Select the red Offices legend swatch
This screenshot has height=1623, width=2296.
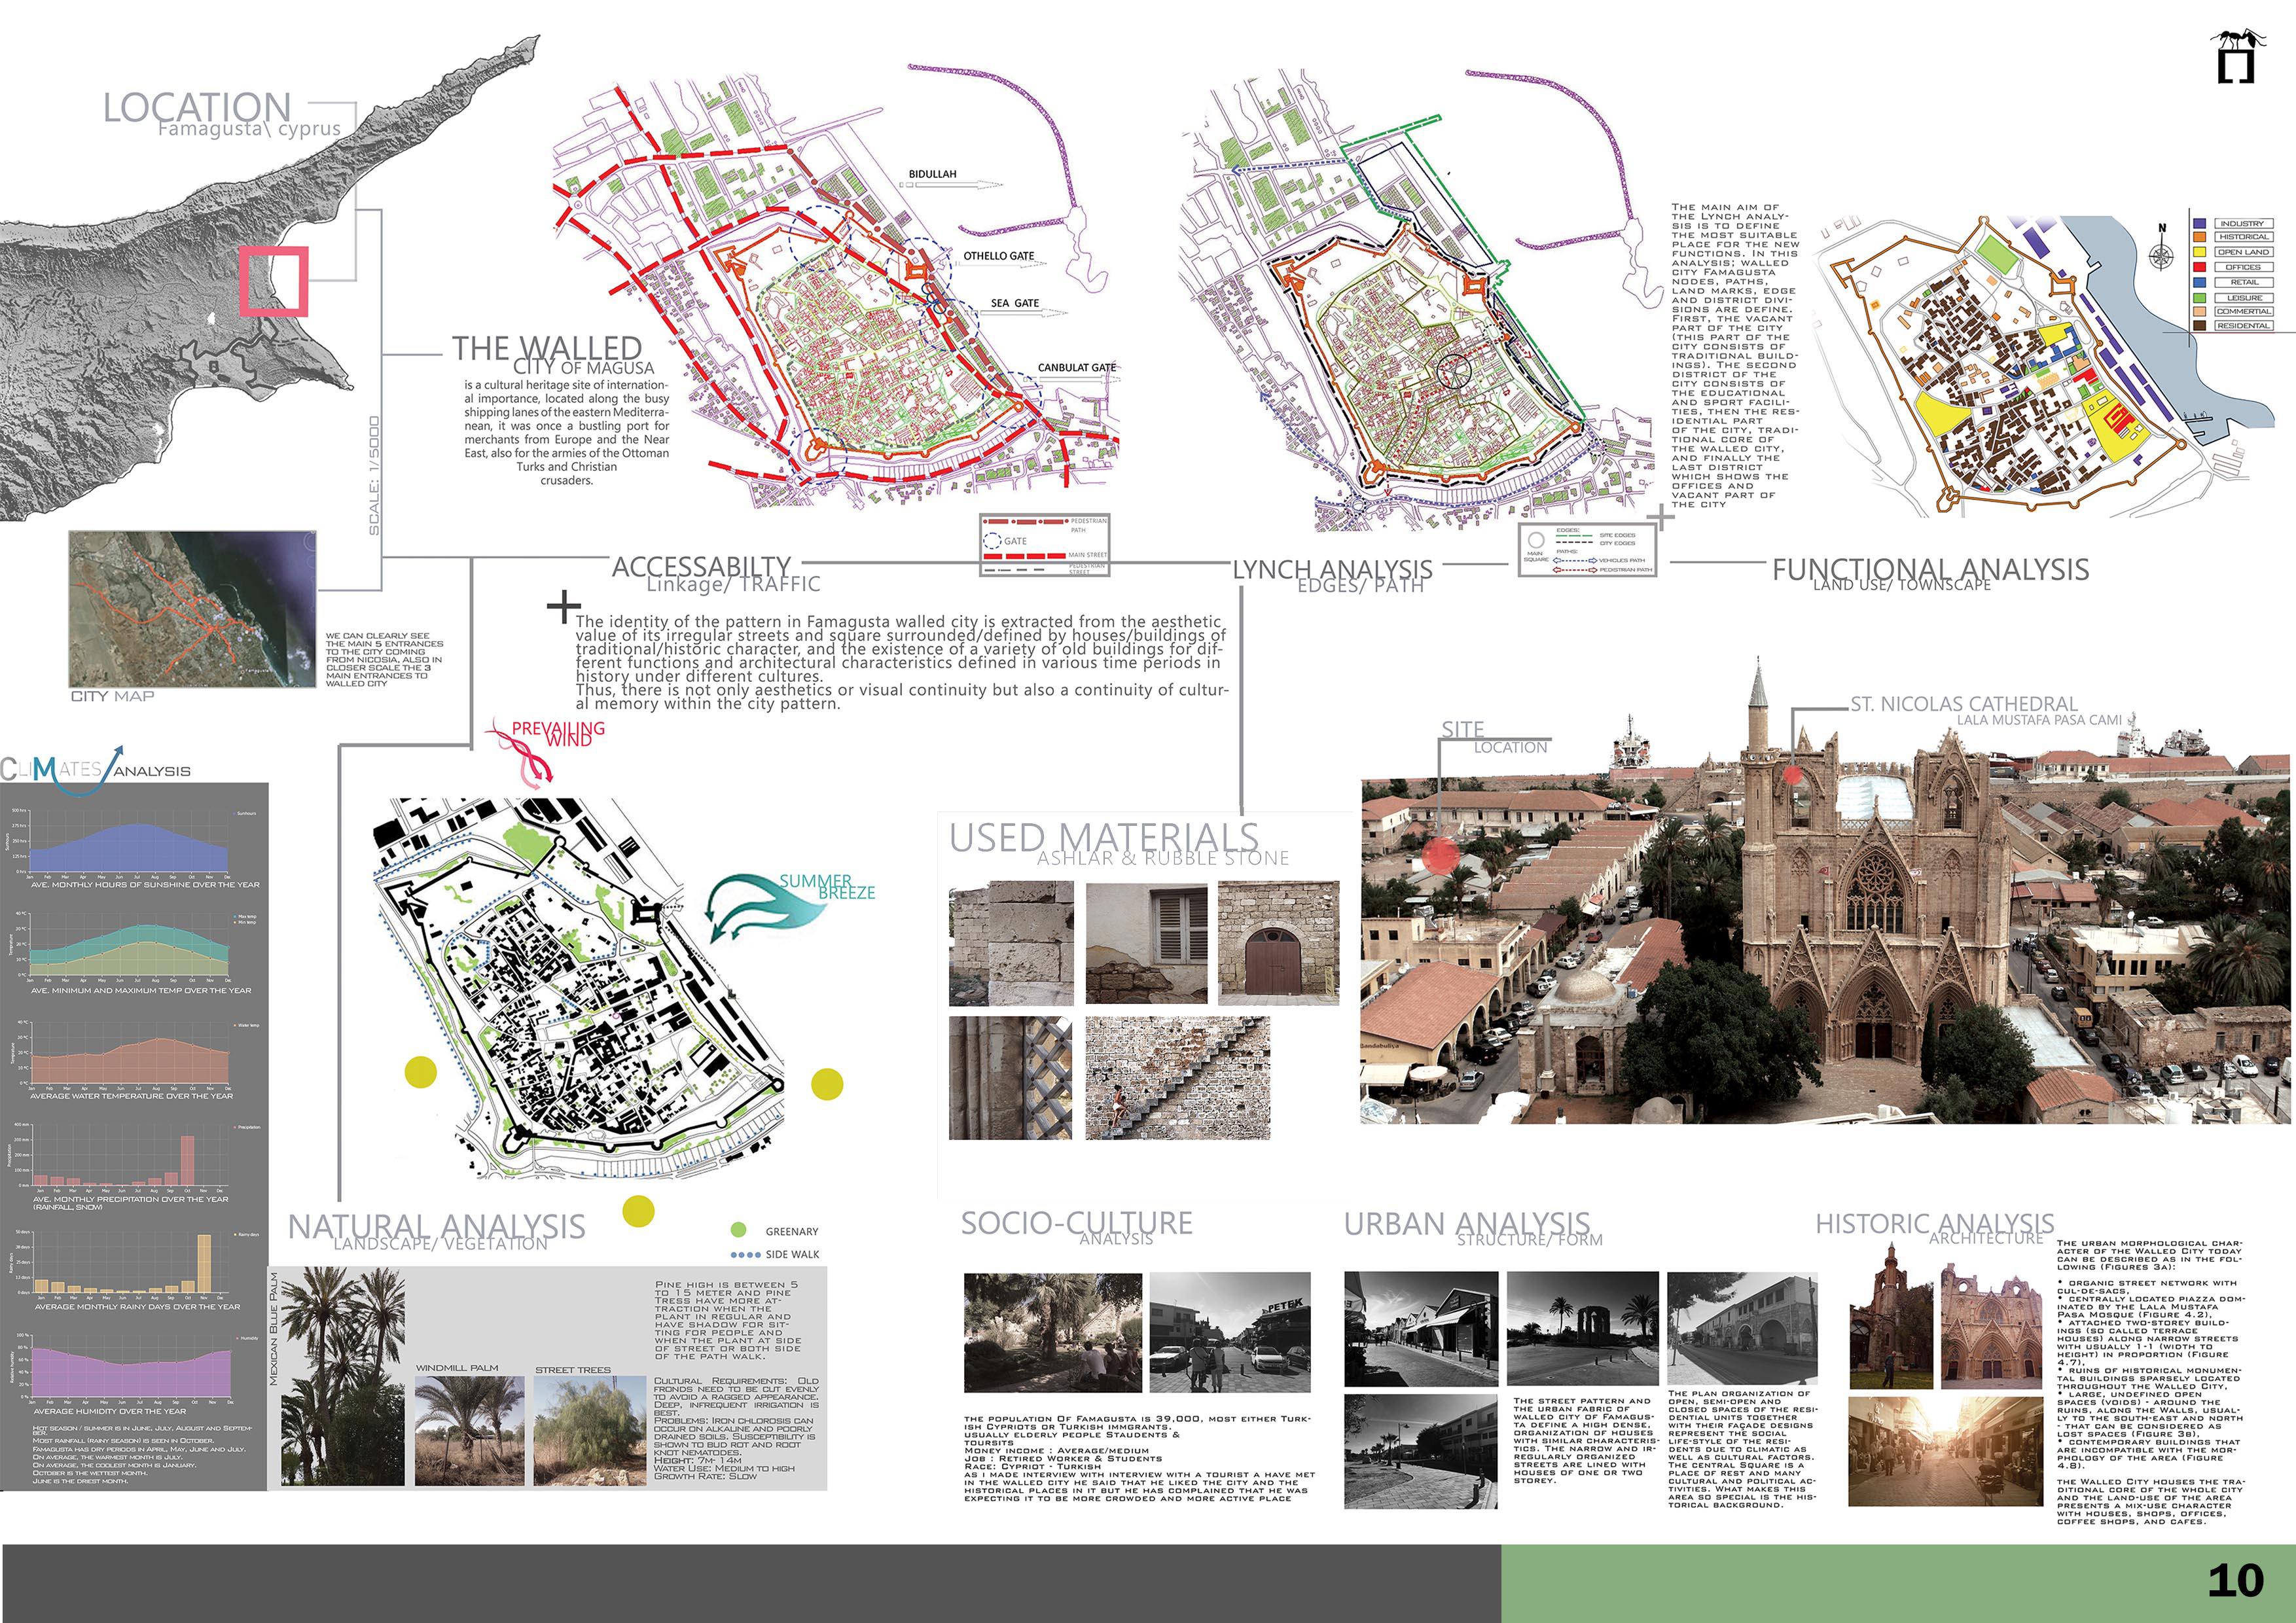(x=2199, y=267)
